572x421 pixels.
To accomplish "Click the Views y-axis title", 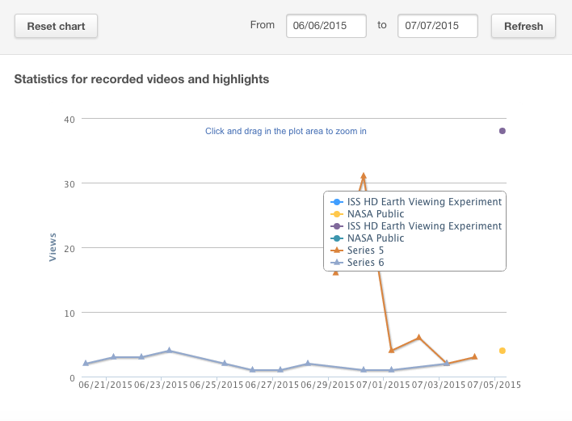I will [53, 247].
